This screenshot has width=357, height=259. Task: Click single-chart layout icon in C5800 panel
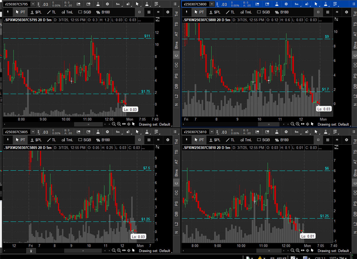318,12
